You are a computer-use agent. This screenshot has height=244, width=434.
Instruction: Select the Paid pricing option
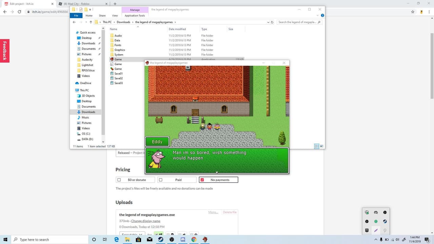click(177, 180)
